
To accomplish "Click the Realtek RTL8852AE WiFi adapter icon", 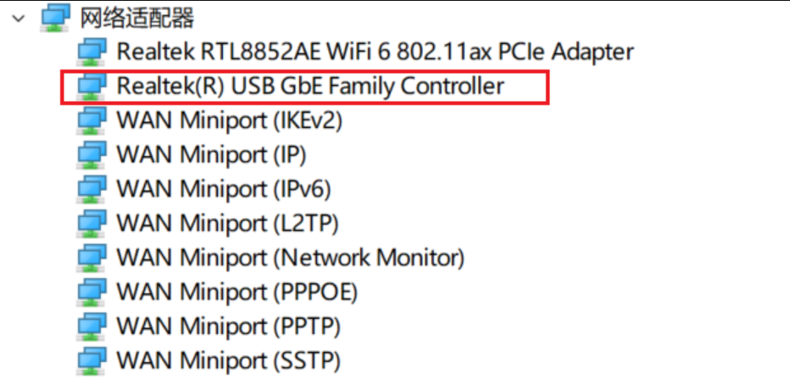I will [92, 53].
